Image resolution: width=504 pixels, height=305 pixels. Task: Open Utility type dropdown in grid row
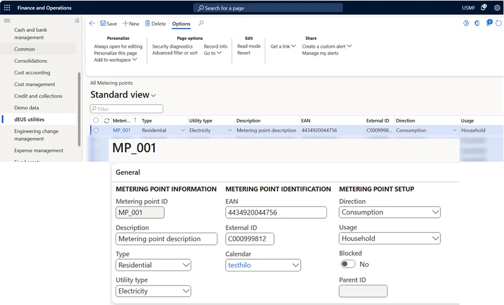point(230,130)
